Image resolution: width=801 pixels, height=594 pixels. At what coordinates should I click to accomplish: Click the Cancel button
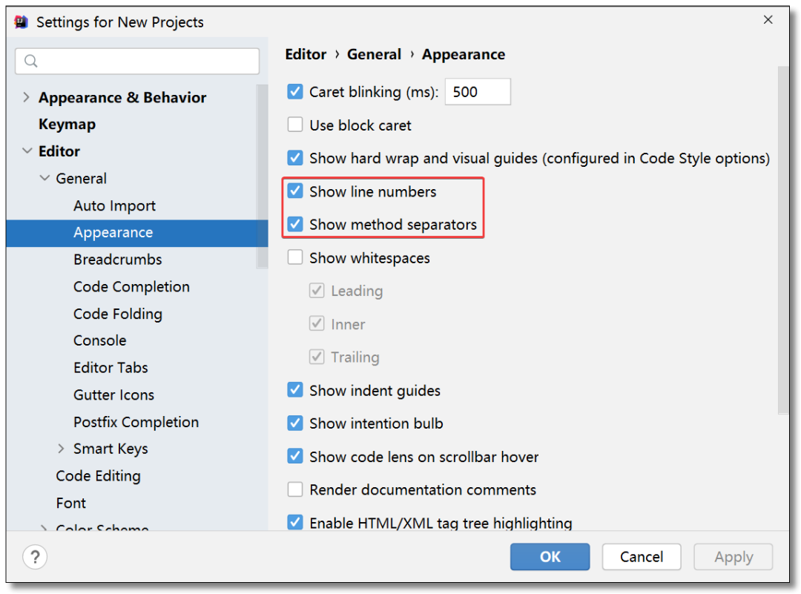(x=641, y=557)
